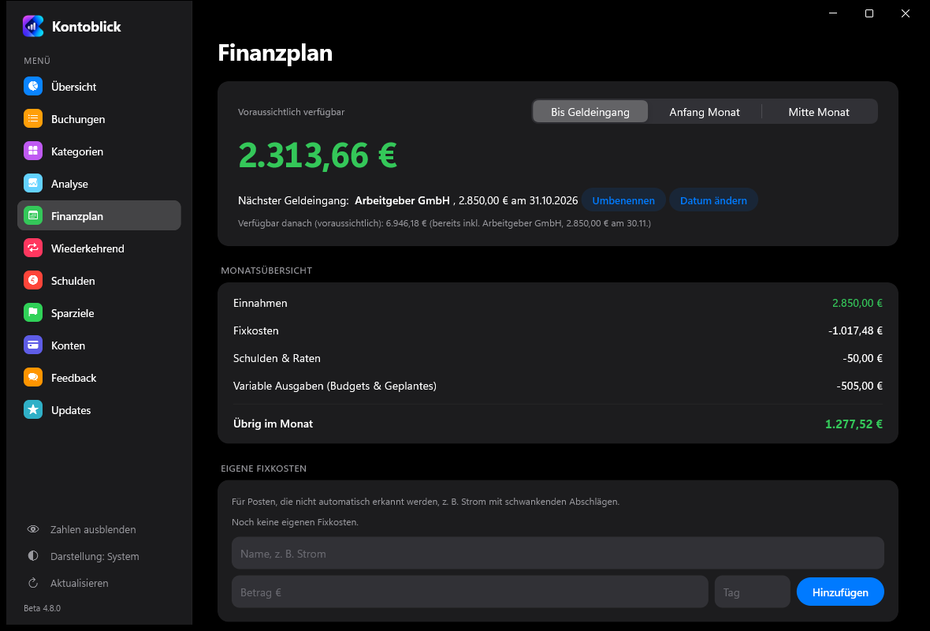Click the Verfügbar danach forecast line

pyautogui.click(x=445, y=223)
